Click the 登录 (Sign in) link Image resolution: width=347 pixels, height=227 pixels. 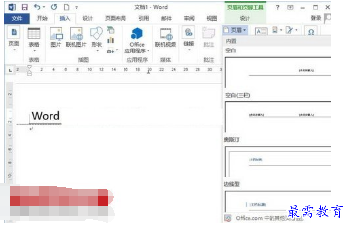[316, 18]
